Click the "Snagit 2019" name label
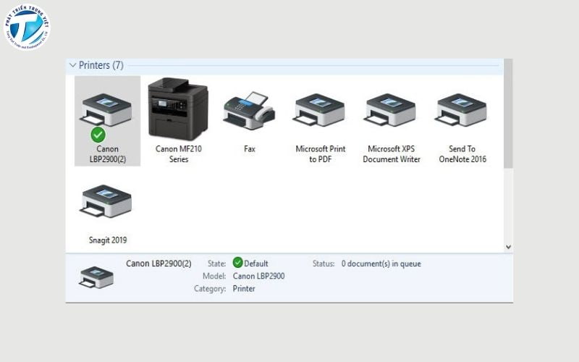 coord(106,240)
